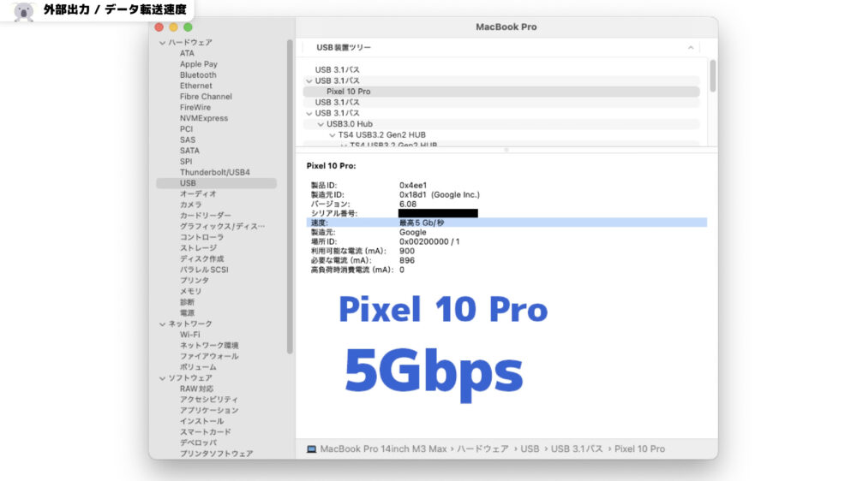Viewport: 857px width, 481px height.
Task: Click USB 3.1バス in the bottom path bar
Action: click(577, 449)
